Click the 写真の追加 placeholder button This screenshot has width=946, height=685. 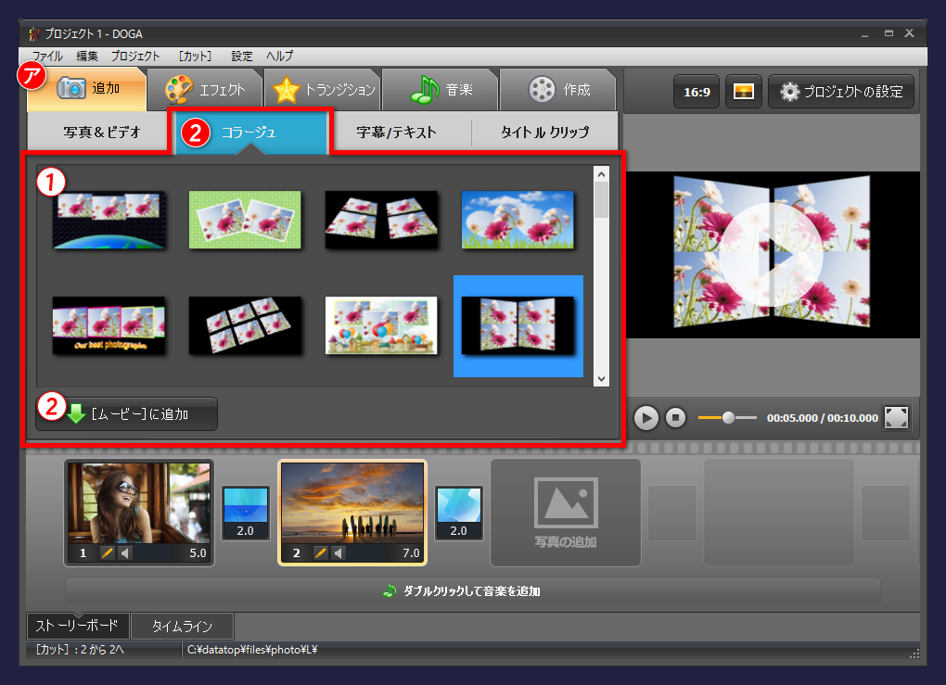565,513
